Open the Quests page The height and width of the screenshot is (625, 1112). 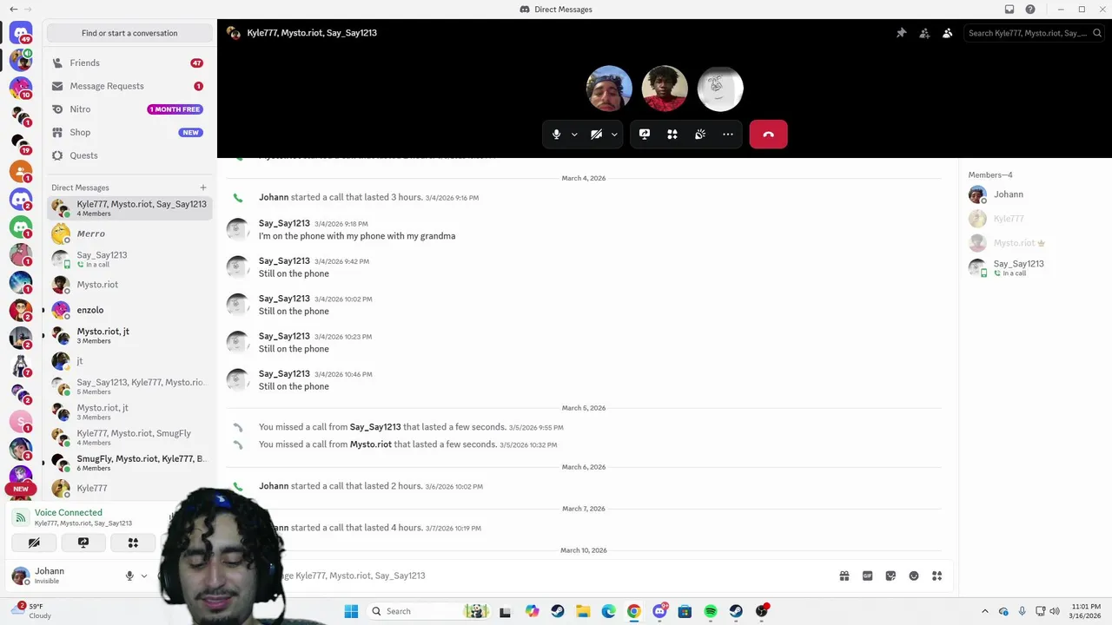[129, 155]
